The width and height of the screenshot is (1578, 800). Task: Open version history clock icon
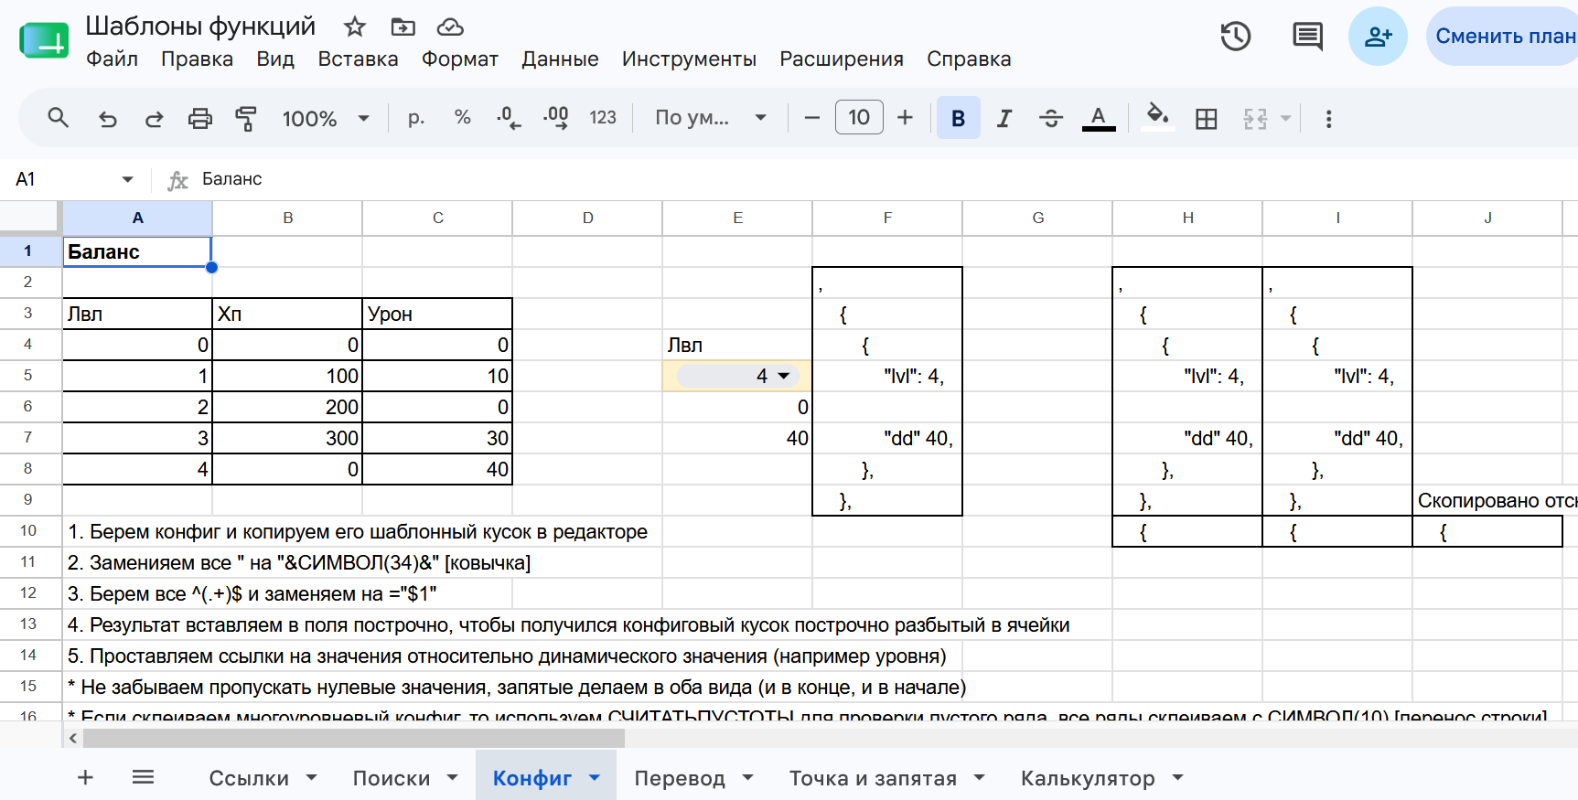pos(1236,37)
